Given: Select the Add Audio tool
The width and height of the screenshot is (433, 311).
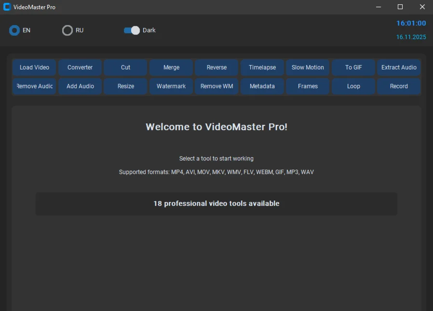Looking at the screenshot, I should click(80, 86).
